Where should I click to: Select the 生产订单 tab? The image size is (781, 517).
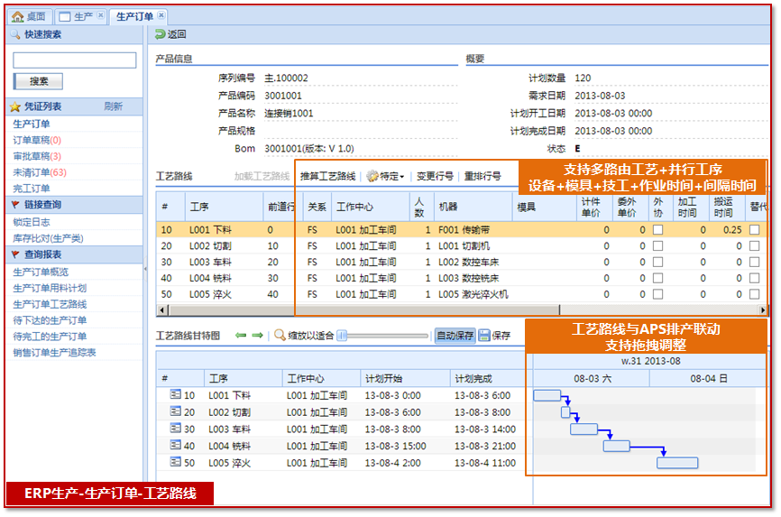click(139, 17)
